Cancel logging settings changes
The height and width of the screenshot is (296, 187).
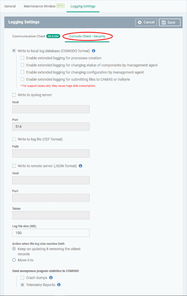point(146,22)
